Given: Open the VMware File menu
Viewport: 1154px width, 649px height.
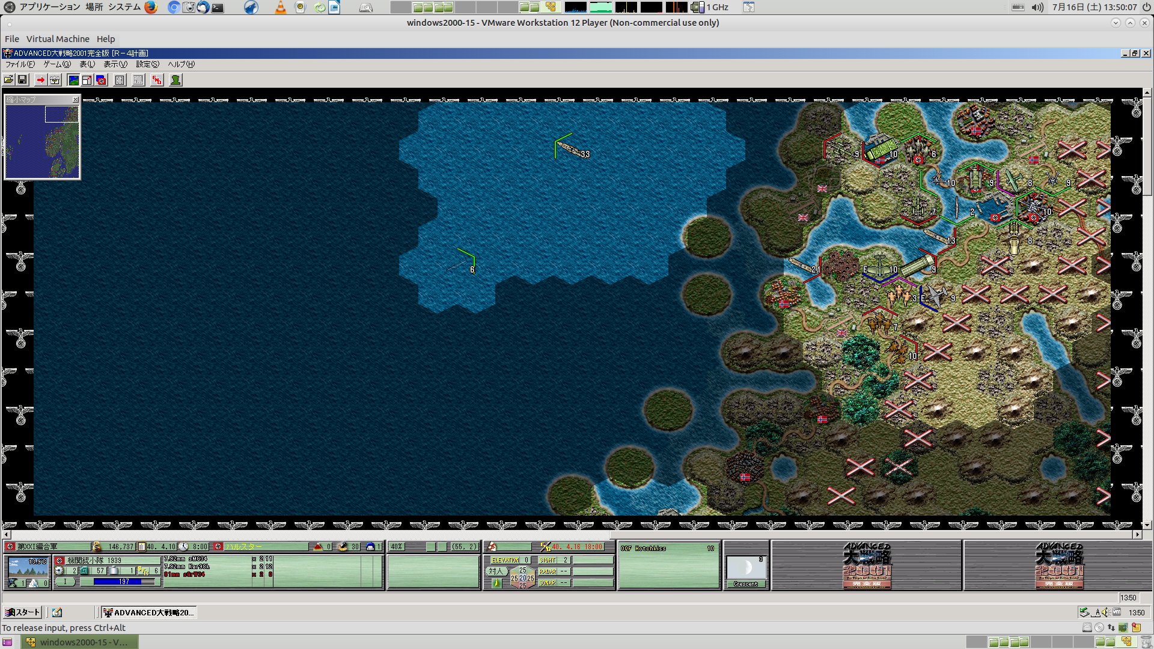Looking at the screenshot, I should [12, 39].
